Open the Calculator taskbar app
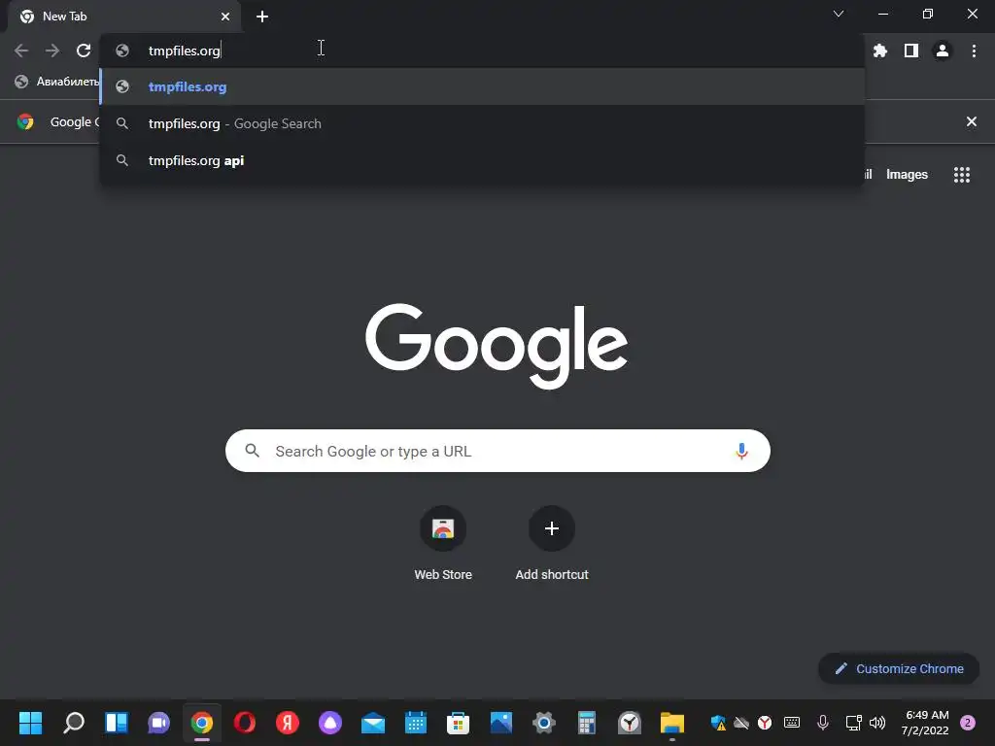Viewport: 995px width, 746px height. [587, 723]
